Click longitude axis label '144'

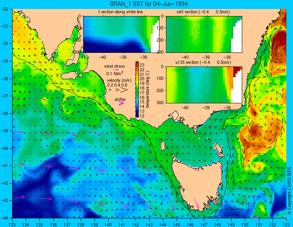pyautogui.click(x=163, y=224)
